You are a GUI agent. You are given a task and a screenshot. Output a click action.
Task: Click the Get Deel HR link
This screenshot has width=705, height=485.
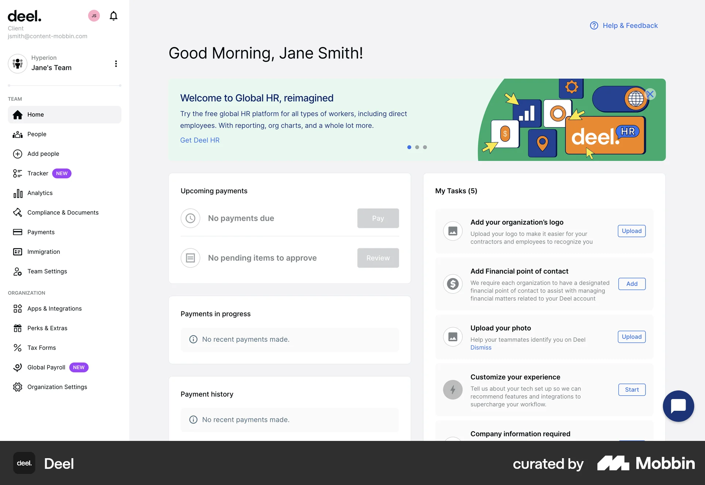click(x=200, y=140)
